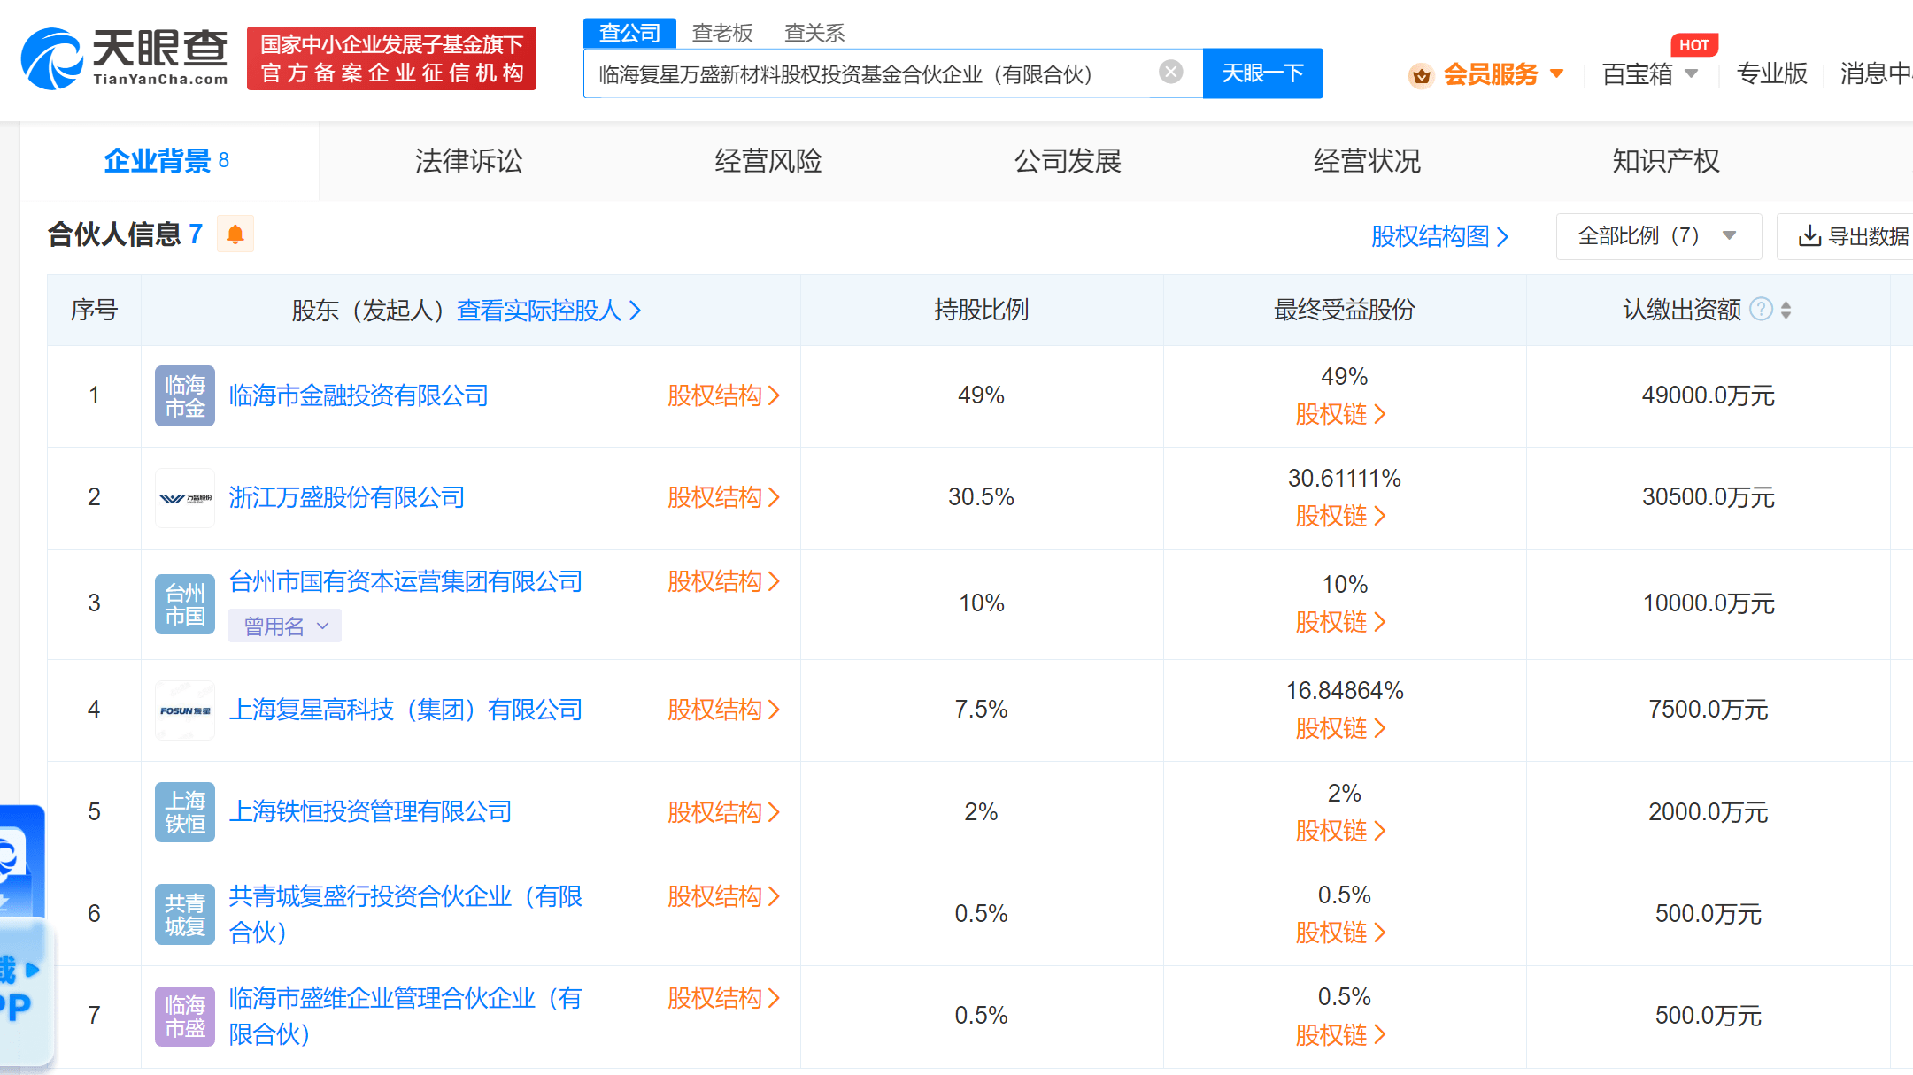
Task: Open the FOSUN logo thumbnail in row 4
Action: point(185,710)
